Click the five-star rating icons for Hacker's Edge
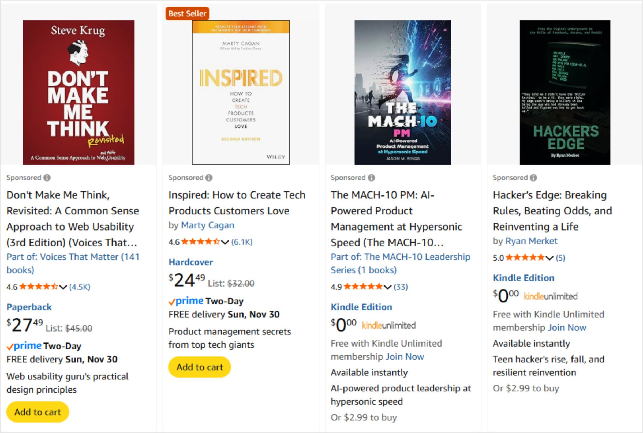This screenshot has width=643, height=433. point(525,258)
